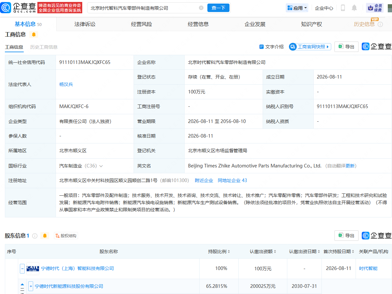This screenshot has width=392, height=294.
Task: Open the mobile app phone icon
Action: coord(343,8)
